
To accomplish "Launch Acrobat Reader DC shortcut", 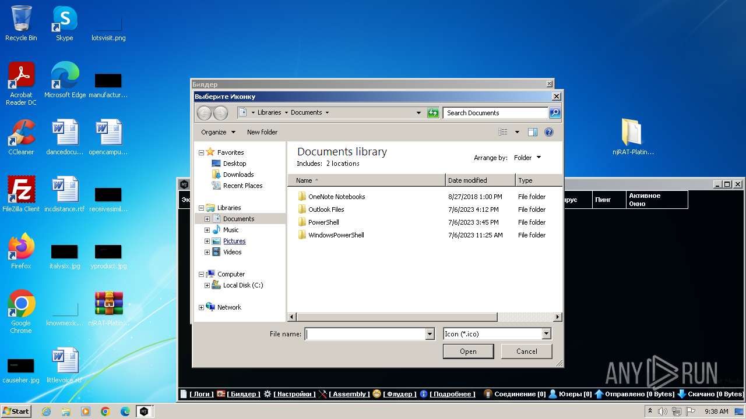I will coord(21,84).
